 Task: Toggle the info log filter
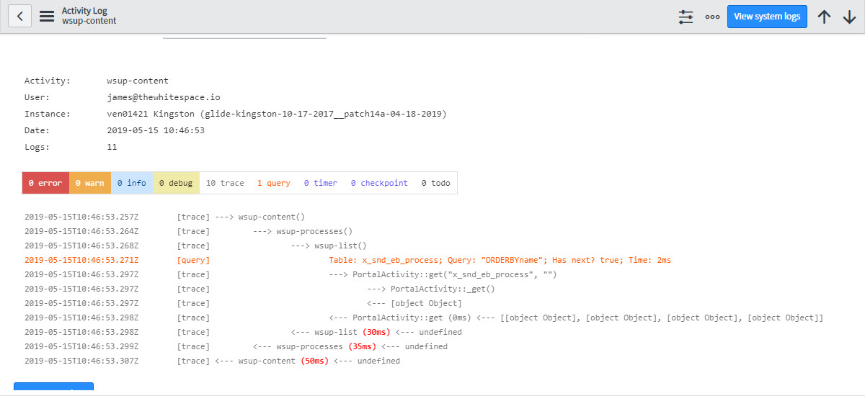[131, 183]
